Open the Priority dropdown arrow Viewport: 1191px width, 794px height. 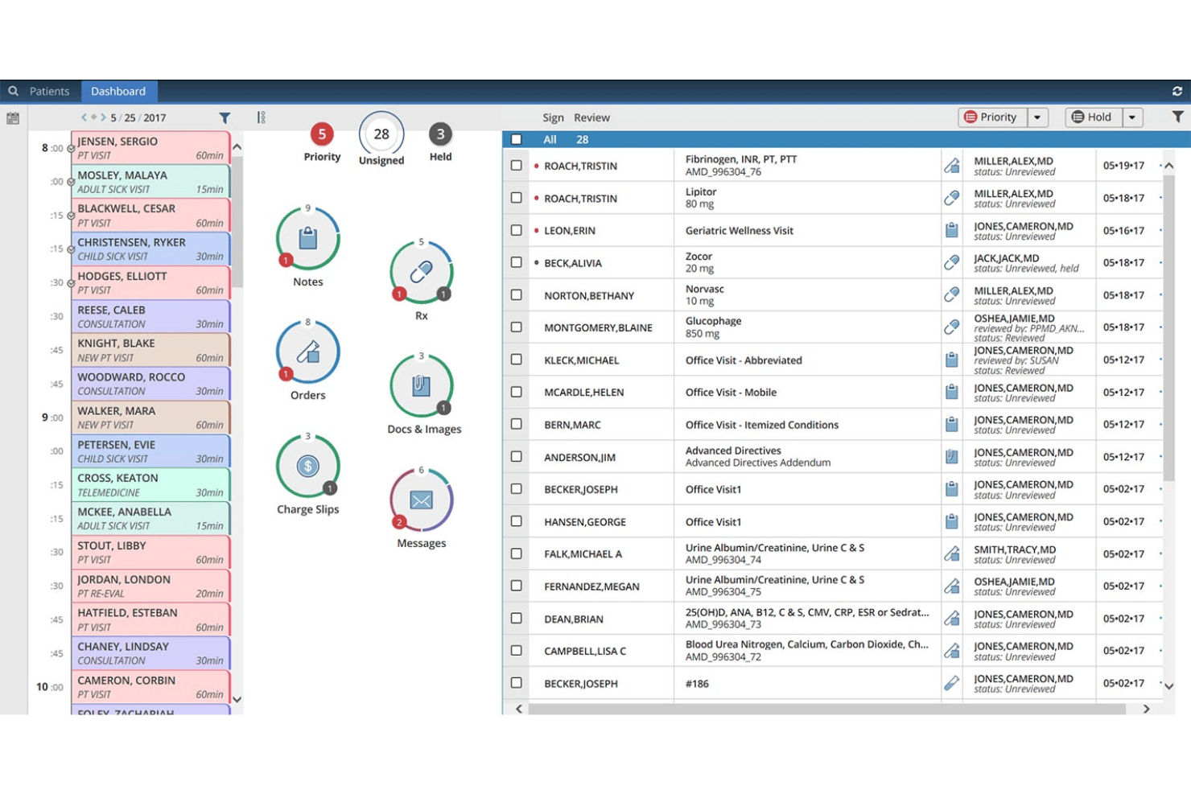point(1037,117)
